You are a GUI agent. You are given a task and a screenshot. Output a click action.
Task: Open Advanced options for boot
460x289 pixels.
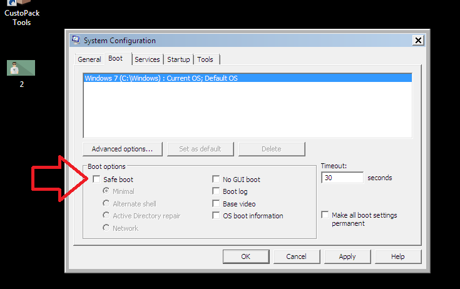click(x=122, y=149)
